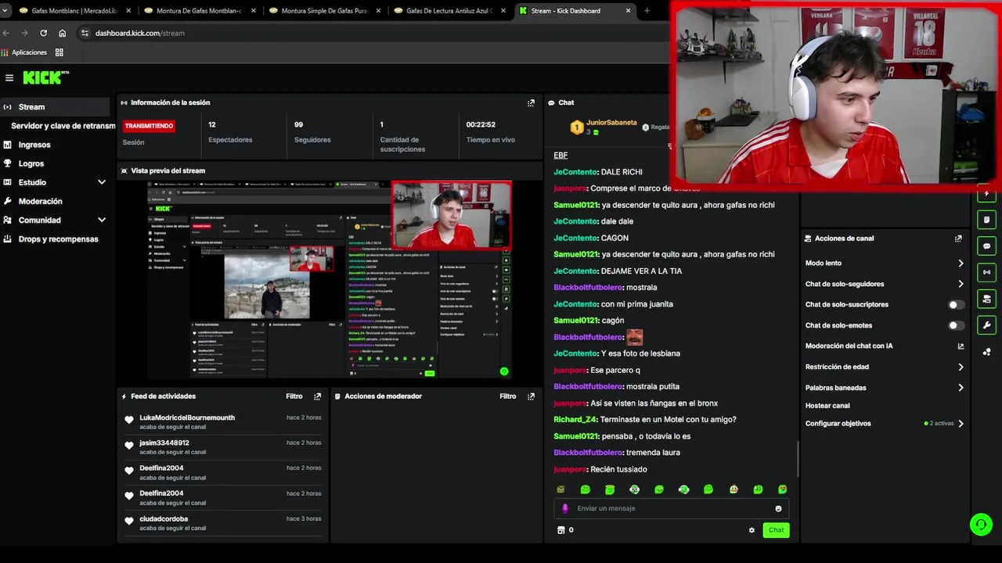Switch to Montura Simple De Gafas tab
This screenshot has height=563, width=1002.
coord(324,11)
